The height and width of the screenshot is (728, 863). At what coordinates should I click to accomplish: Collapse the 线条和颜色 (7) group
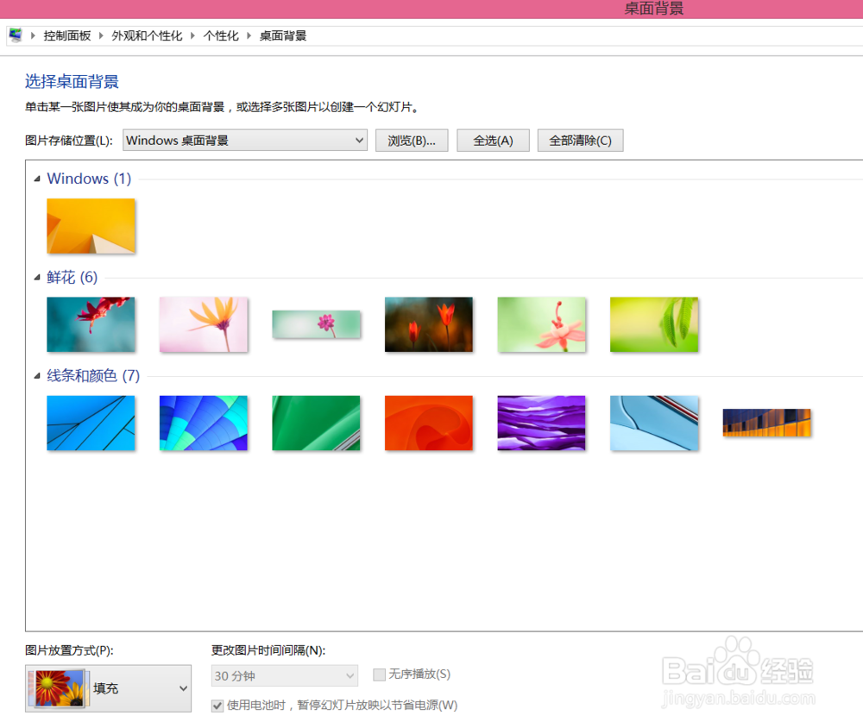click(37, 376)
